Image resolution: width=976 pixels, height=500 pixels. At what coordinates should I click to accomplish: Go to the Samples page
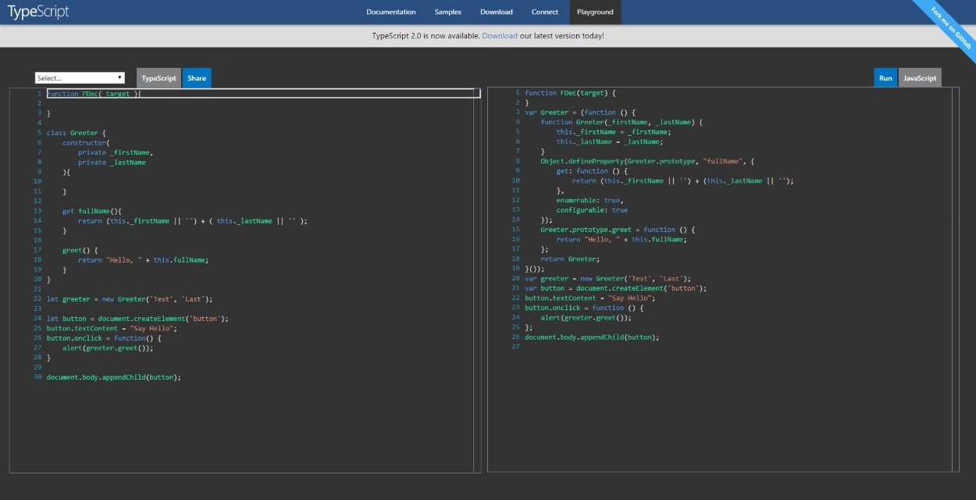click(448, 12)
